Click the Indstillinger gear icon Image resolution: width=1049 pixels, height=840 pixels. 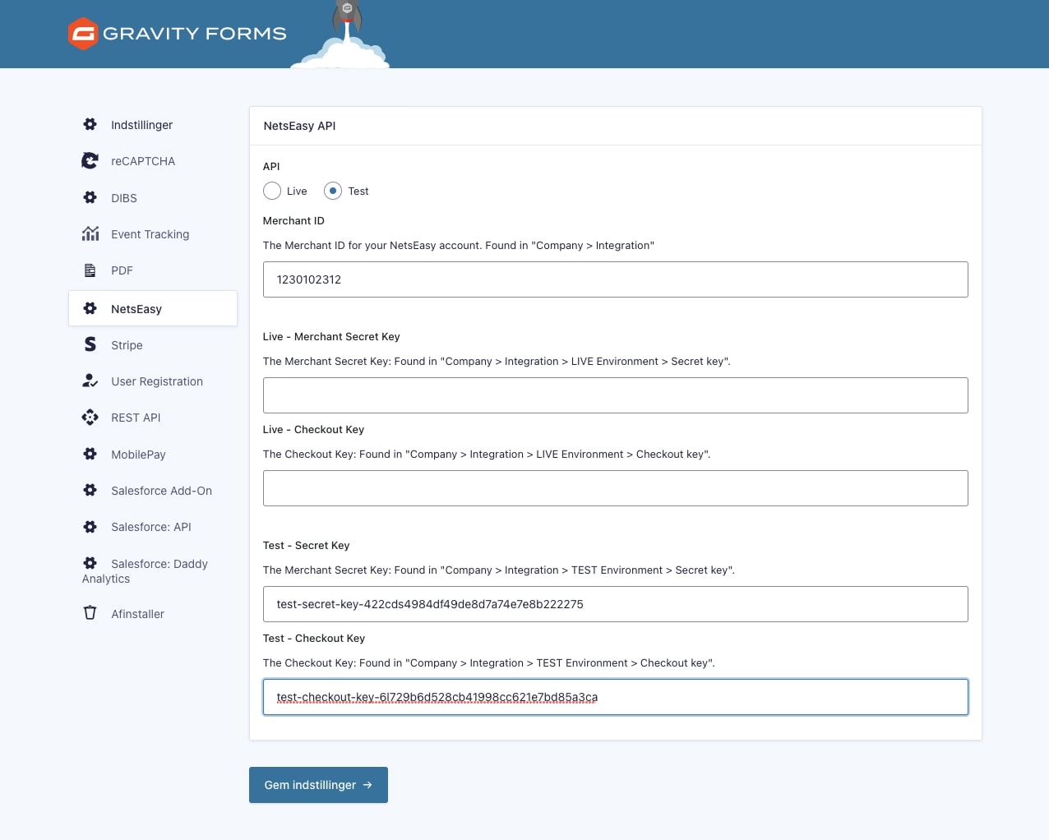click(90, 124)
